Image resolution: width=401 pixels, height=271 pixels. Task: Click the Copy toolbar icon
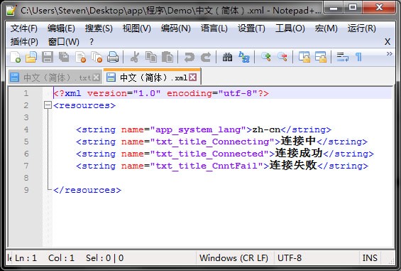pyautogui.click(x=151, y=57)
